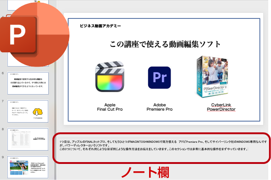Click the Final Cut Pro clapperboard icon
The width and height of the screenshot is (271, 180).
point(110,76)
